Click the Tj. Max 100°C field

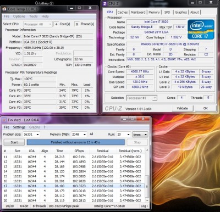(x=40, y=79)
